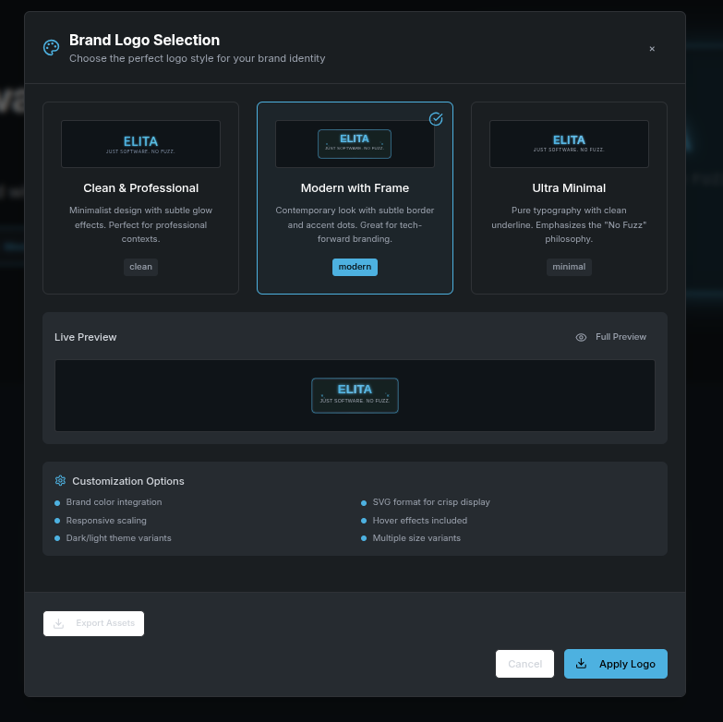The width and height of the screenshot is (723, 722).
Task: Click the Export Assets button label
Action: tap(105, 623)
